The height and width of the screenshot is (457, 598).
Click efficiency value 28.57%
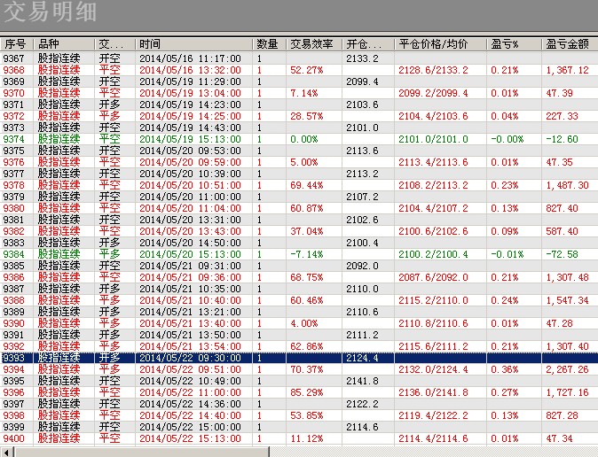coord(307,116)
